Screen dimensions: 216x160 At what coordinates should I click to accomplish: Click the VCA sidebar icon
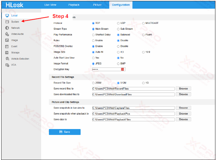point(7,65)
